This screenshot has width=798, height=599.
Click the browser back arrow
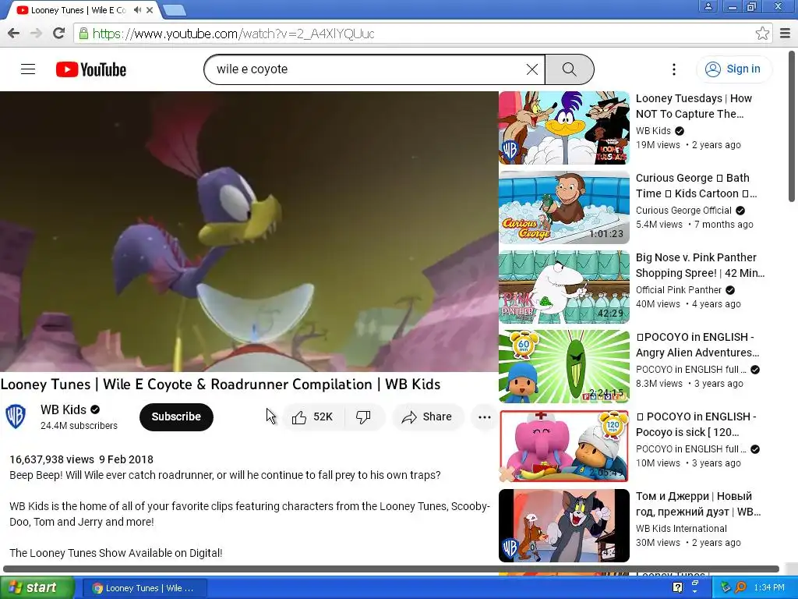14,34
